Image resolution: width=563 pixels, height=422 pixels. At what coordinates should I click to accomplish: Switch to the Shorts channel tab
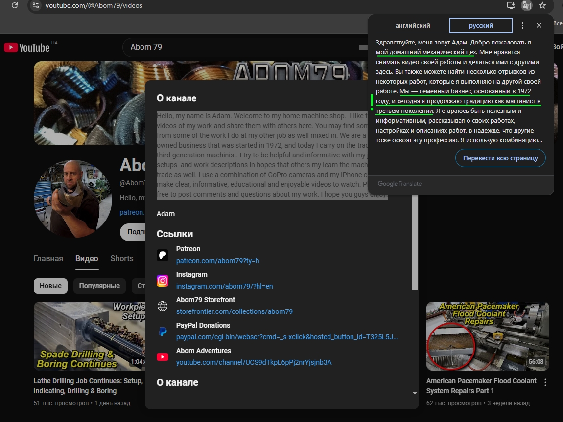(x=122, y=259)
